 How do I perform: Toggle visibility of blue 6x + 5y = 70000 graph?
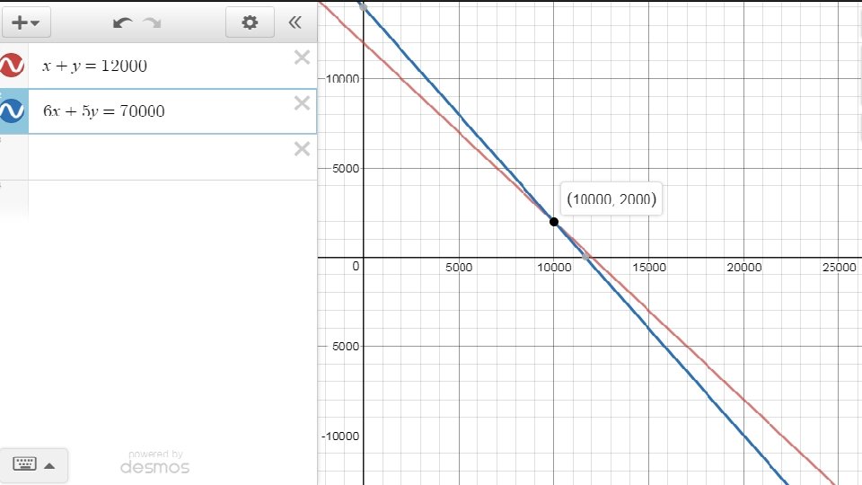12,110
